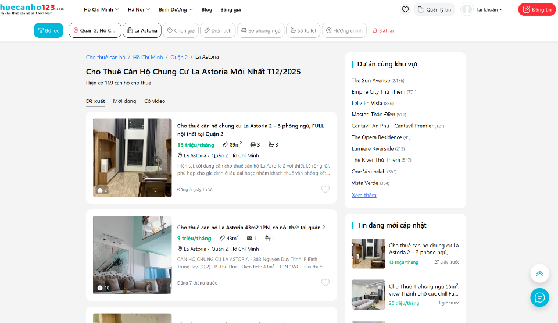Screen dimensions: 558x323
Task: Open the Hướng chính direction filter
Action: point(344,30)
